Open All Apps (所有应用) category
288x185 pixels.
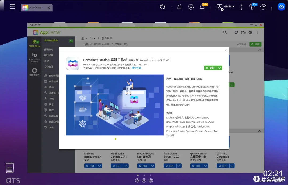point(49,49)
